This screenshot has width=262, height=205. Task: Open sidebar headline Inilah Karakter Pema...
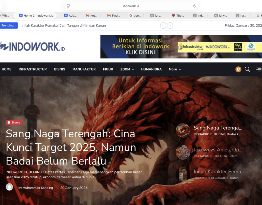[x=219, y=171]
